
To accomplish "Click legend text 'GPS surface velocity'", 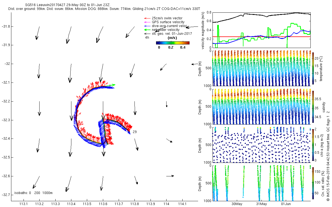I will click(x=168, y=22).
